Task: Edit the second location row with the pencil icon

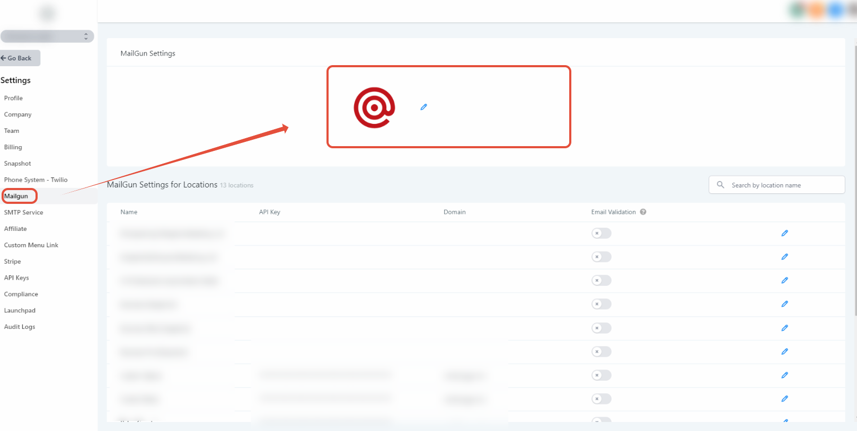Action: point(784,257)
